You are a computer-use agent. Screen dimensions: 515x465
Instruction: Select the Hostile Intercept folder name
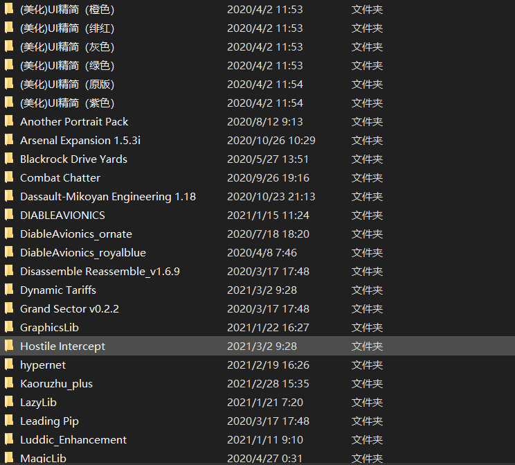coord(62,346)
